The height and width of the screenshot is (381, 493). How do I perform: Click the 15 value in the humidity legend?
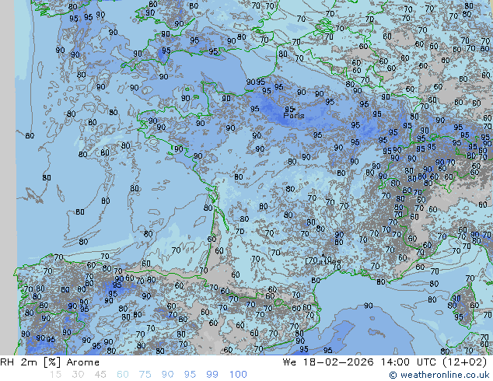pos(55,375)
